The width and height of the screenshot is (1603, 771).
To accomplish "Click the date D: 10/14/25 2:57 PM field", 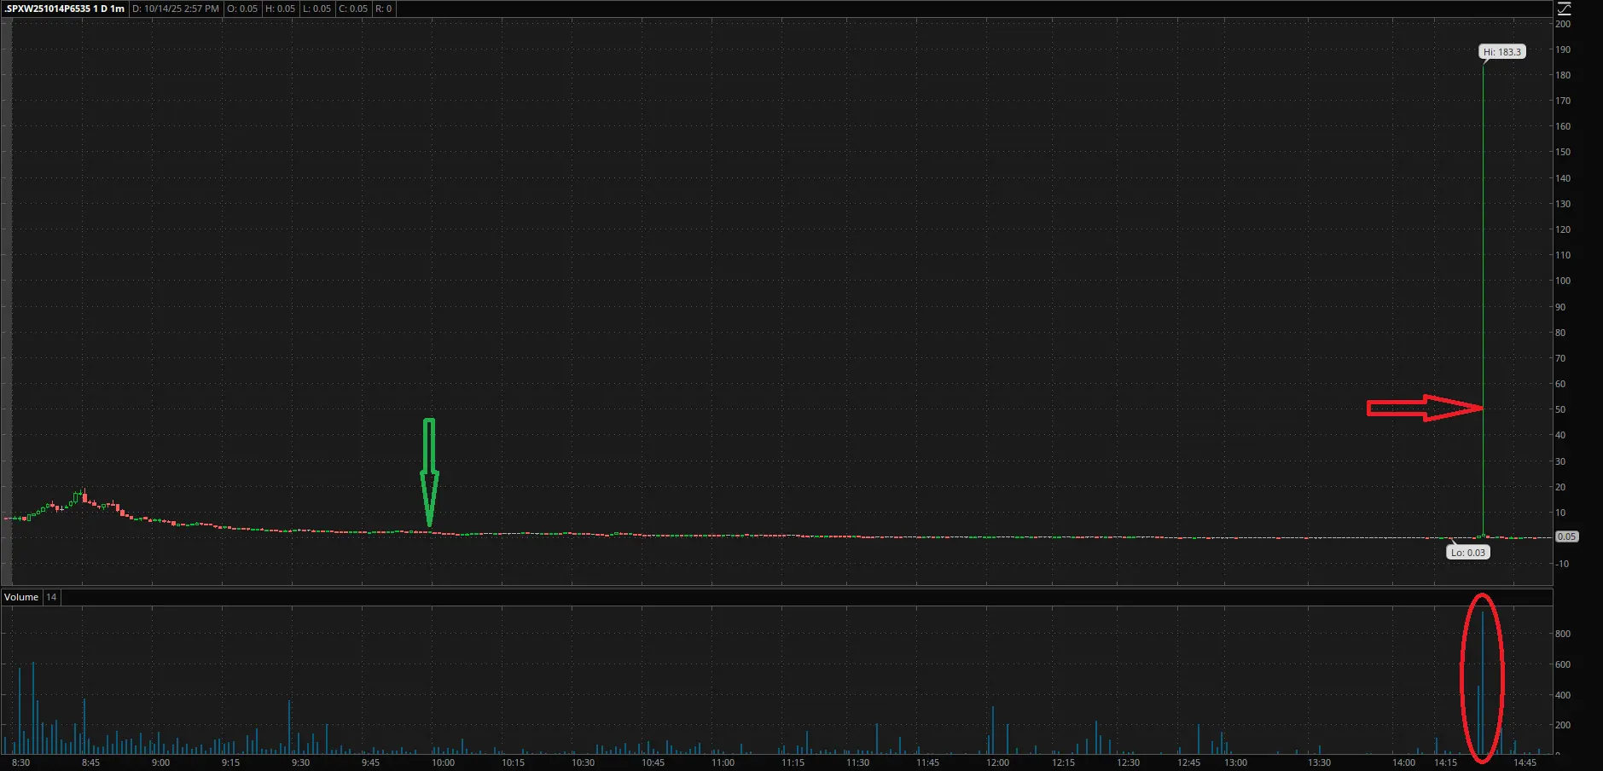I will (x=176, y=9).
